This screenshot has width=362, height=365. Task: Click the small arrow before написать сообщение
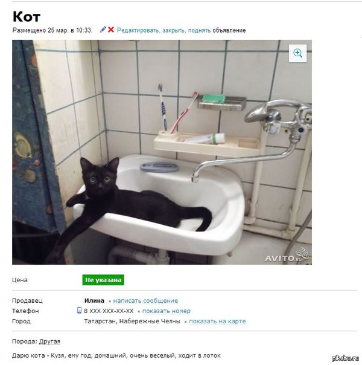[109, 301]
